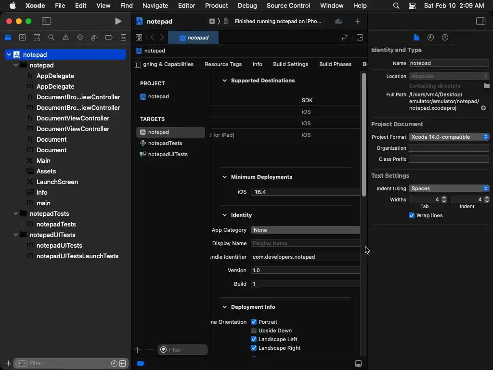This screenshot has height=370, width=493.
Task: Collapse Minimum Deployments section
Action: [224, 177]
